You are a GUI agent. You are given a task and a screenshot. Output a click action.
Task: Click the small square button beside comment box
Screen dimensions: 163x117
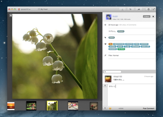(x=105, y=85)
